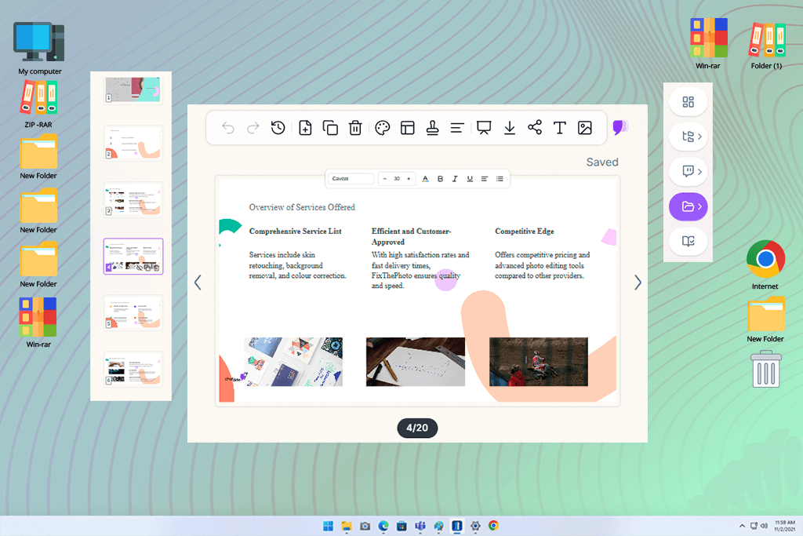Screen dimensions: 803x536
Task: Open the Internet Chrome desktop shortcut
Action: point(765,265)
